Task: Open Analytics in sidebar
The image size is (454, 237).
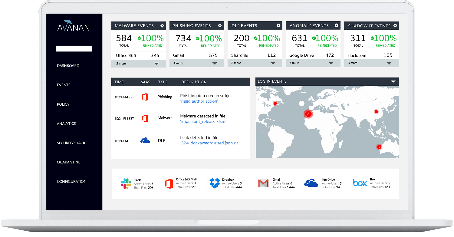Action: point(66,123)
